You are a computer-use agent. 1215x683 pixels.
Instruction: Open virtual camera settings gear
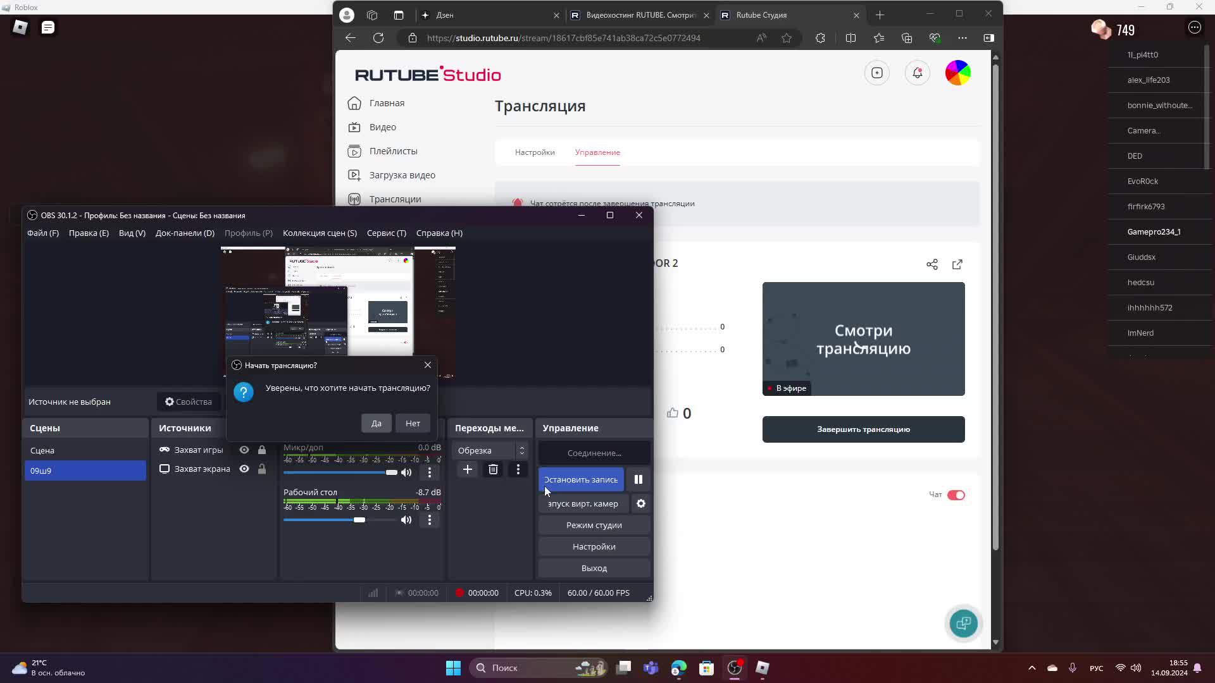pyautogui.click(x=641, y=503)
